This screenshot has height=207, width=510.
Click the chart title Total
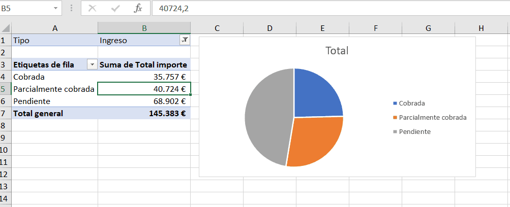(337, 51)
